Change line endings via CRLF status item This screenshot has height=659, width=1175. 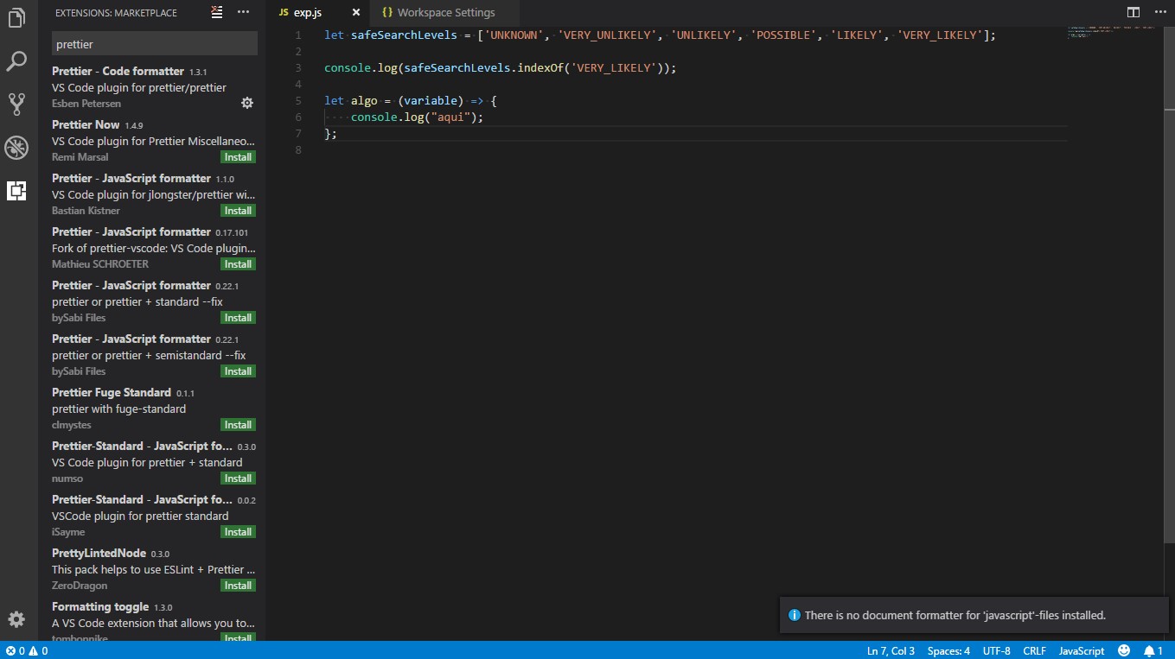click(1034, 650)
